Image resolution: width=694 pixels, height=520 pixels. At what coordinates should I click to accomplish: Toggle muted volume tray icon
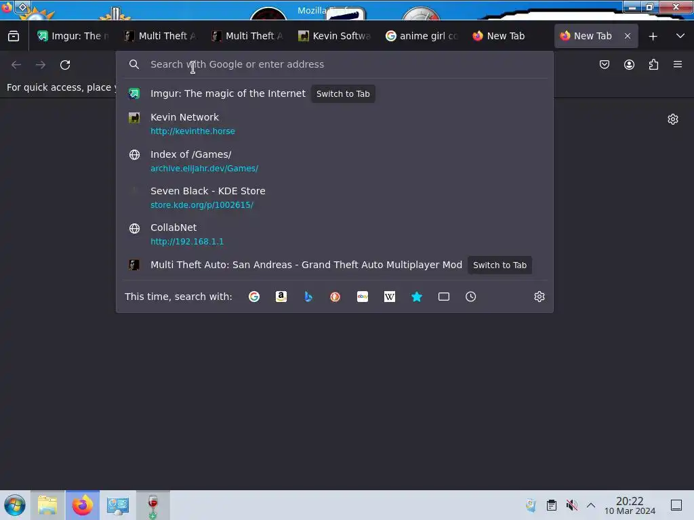pos(571,505)
